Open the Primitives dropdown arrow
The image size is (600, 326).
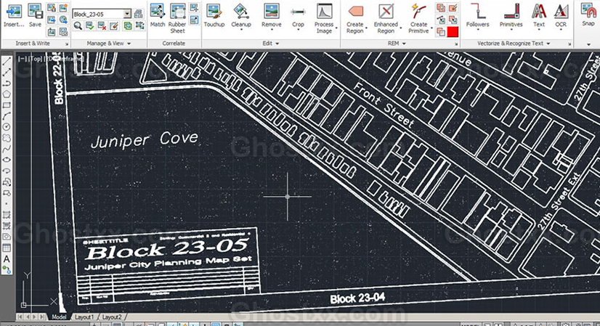tap(511, 30)
